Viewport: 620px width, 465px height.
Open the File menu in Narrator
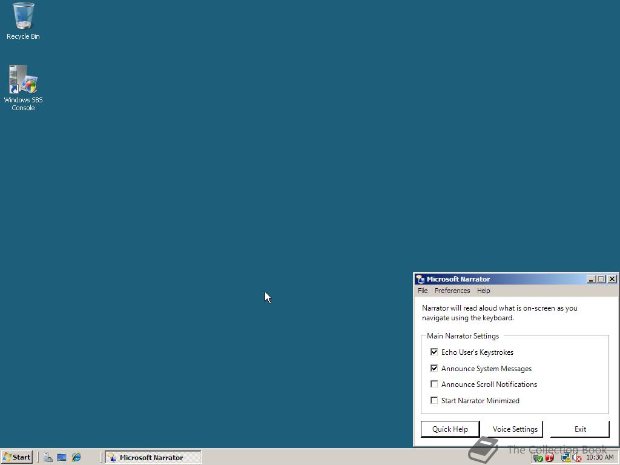coord(423,291)
